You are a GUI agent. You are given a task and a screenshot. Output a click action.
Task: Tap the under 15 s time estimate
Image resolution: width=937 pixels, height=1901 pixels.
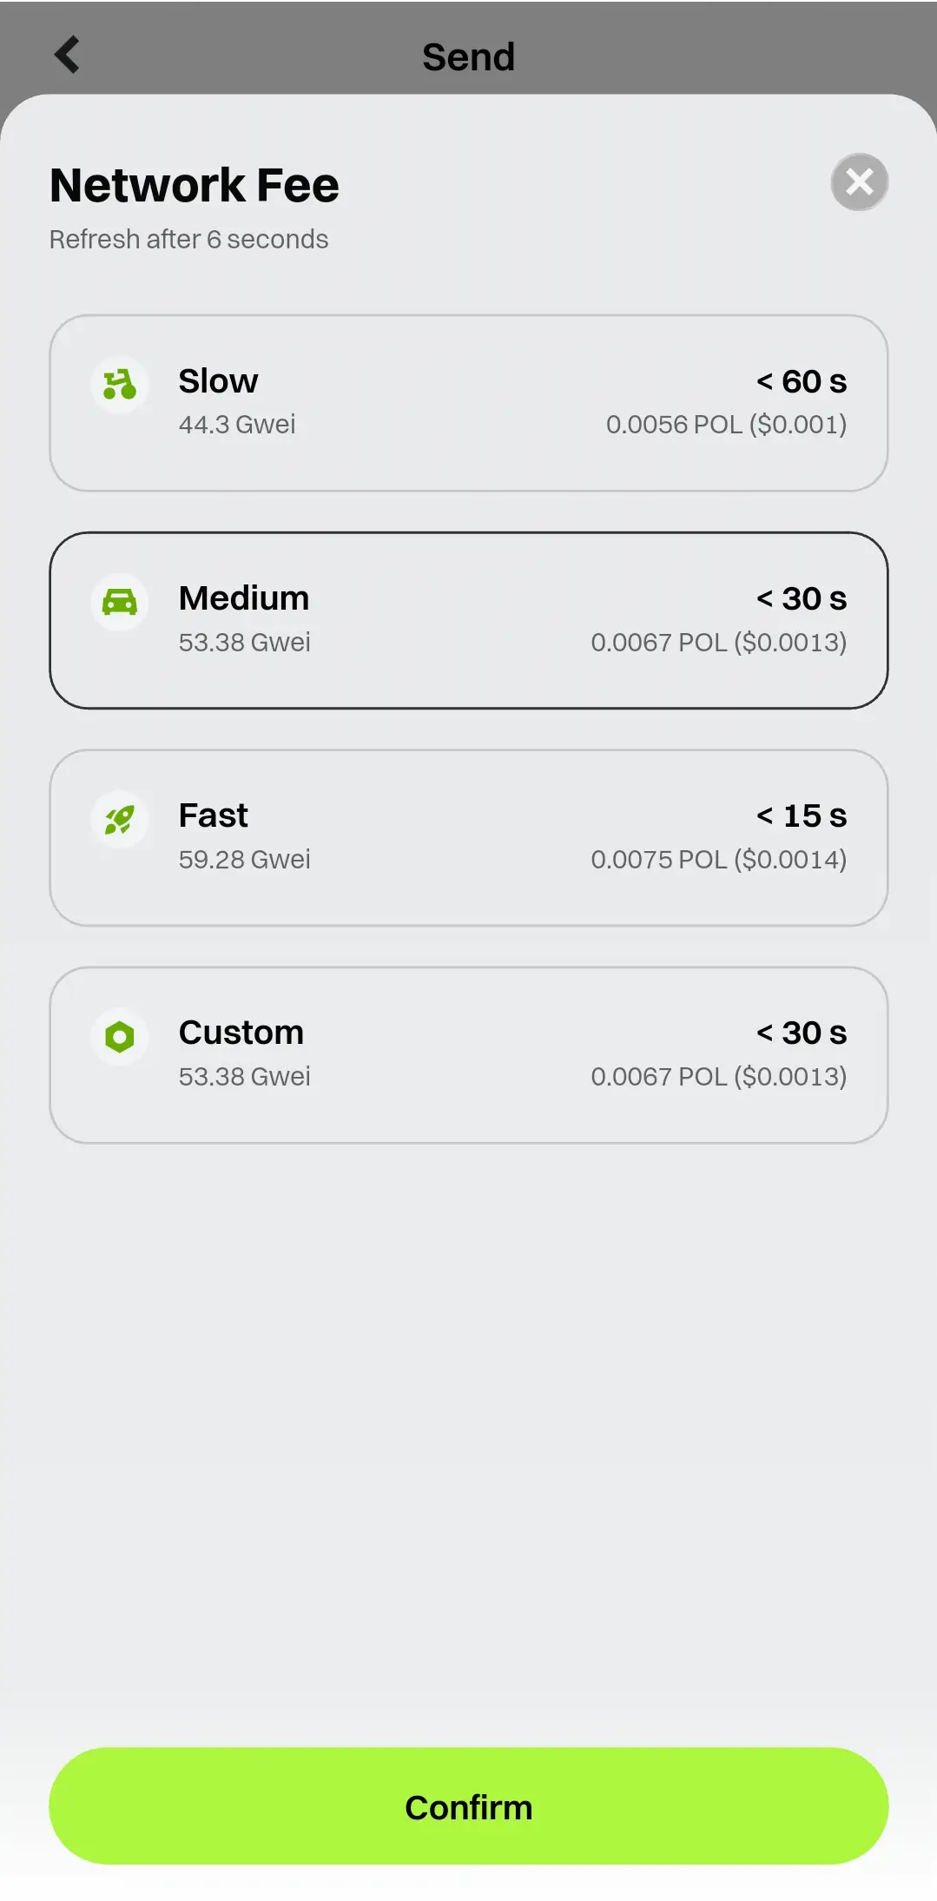point(801,816)
